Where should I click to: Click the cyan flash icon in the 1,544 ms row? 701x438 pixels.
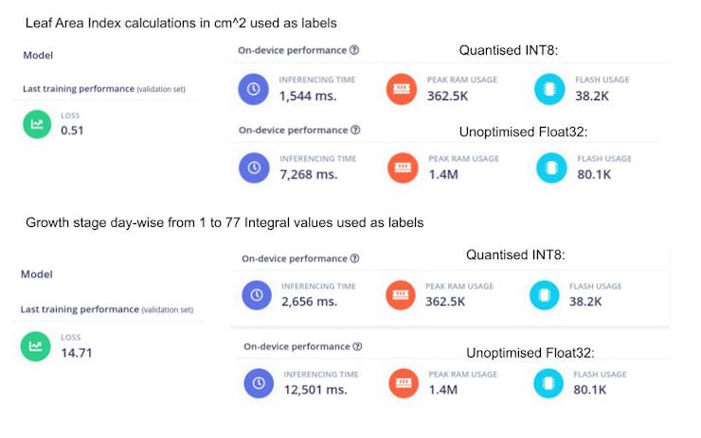[x=548, y=89]
